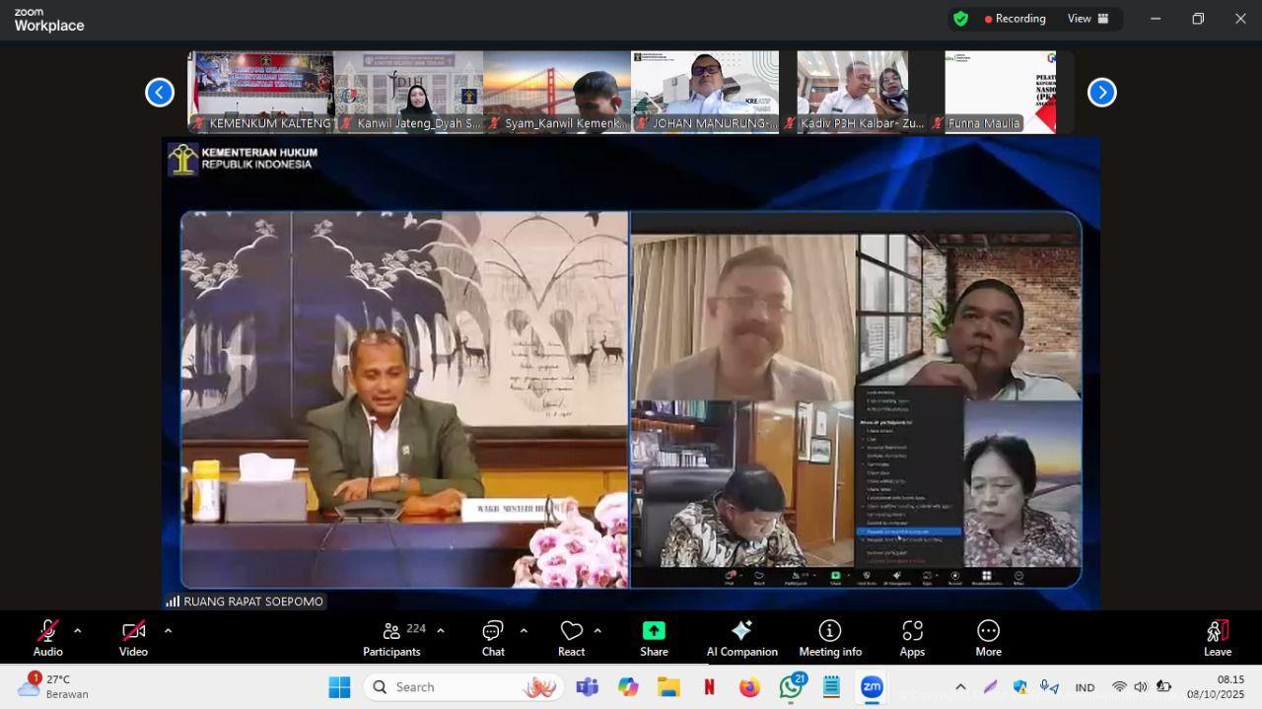Open AI Companion
This screenshot has height=709, width=1262.
point(741,638)
